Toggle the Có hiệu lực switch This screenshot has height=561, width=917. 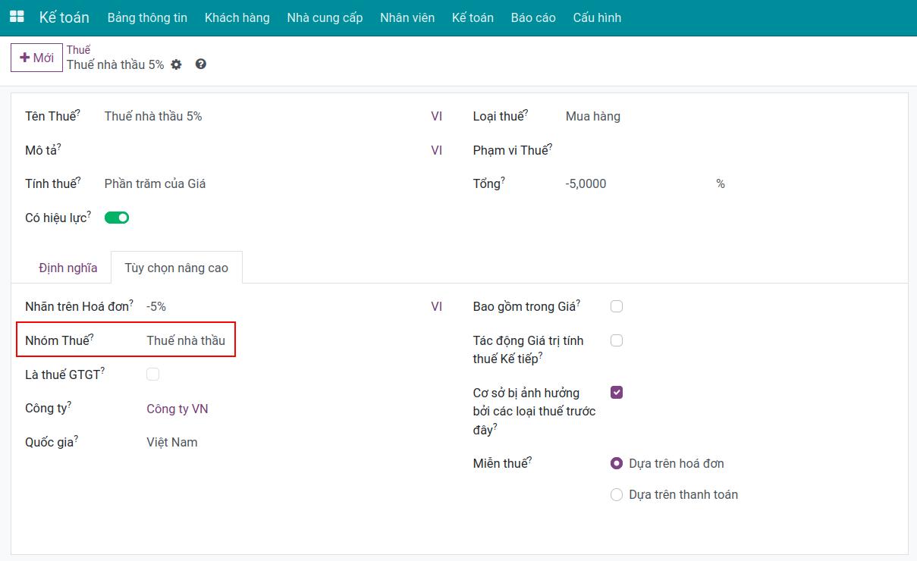(117, 218)
